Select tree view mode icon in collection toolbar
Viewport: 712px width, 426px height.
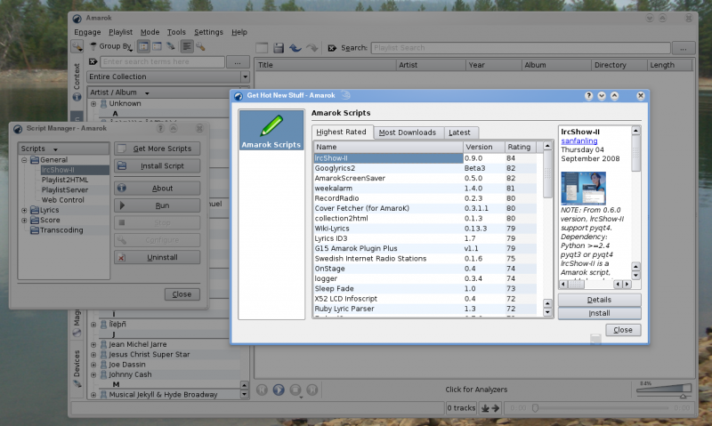click(143, 46)
